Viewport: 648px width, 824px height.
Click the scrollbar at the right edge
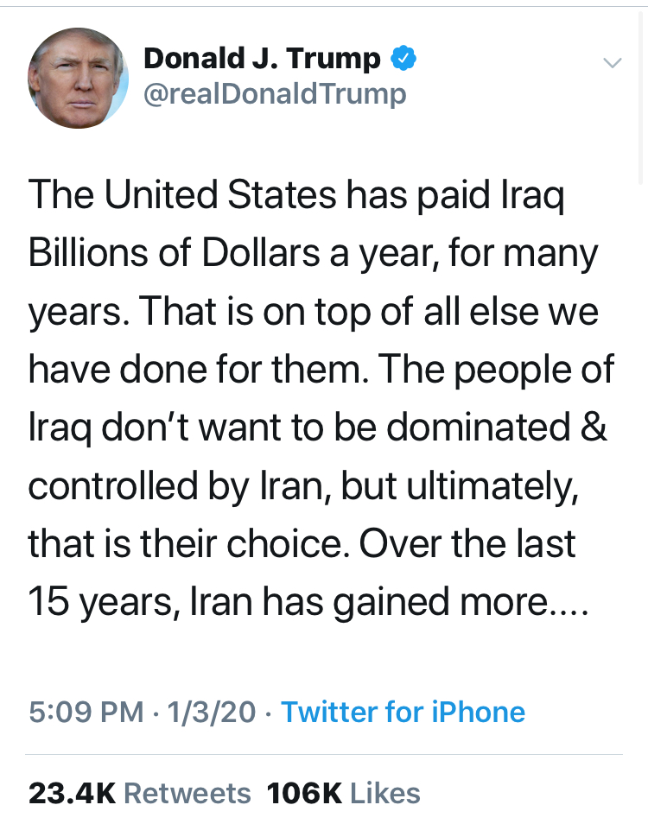pyautogui.click(x=641, y=95)
